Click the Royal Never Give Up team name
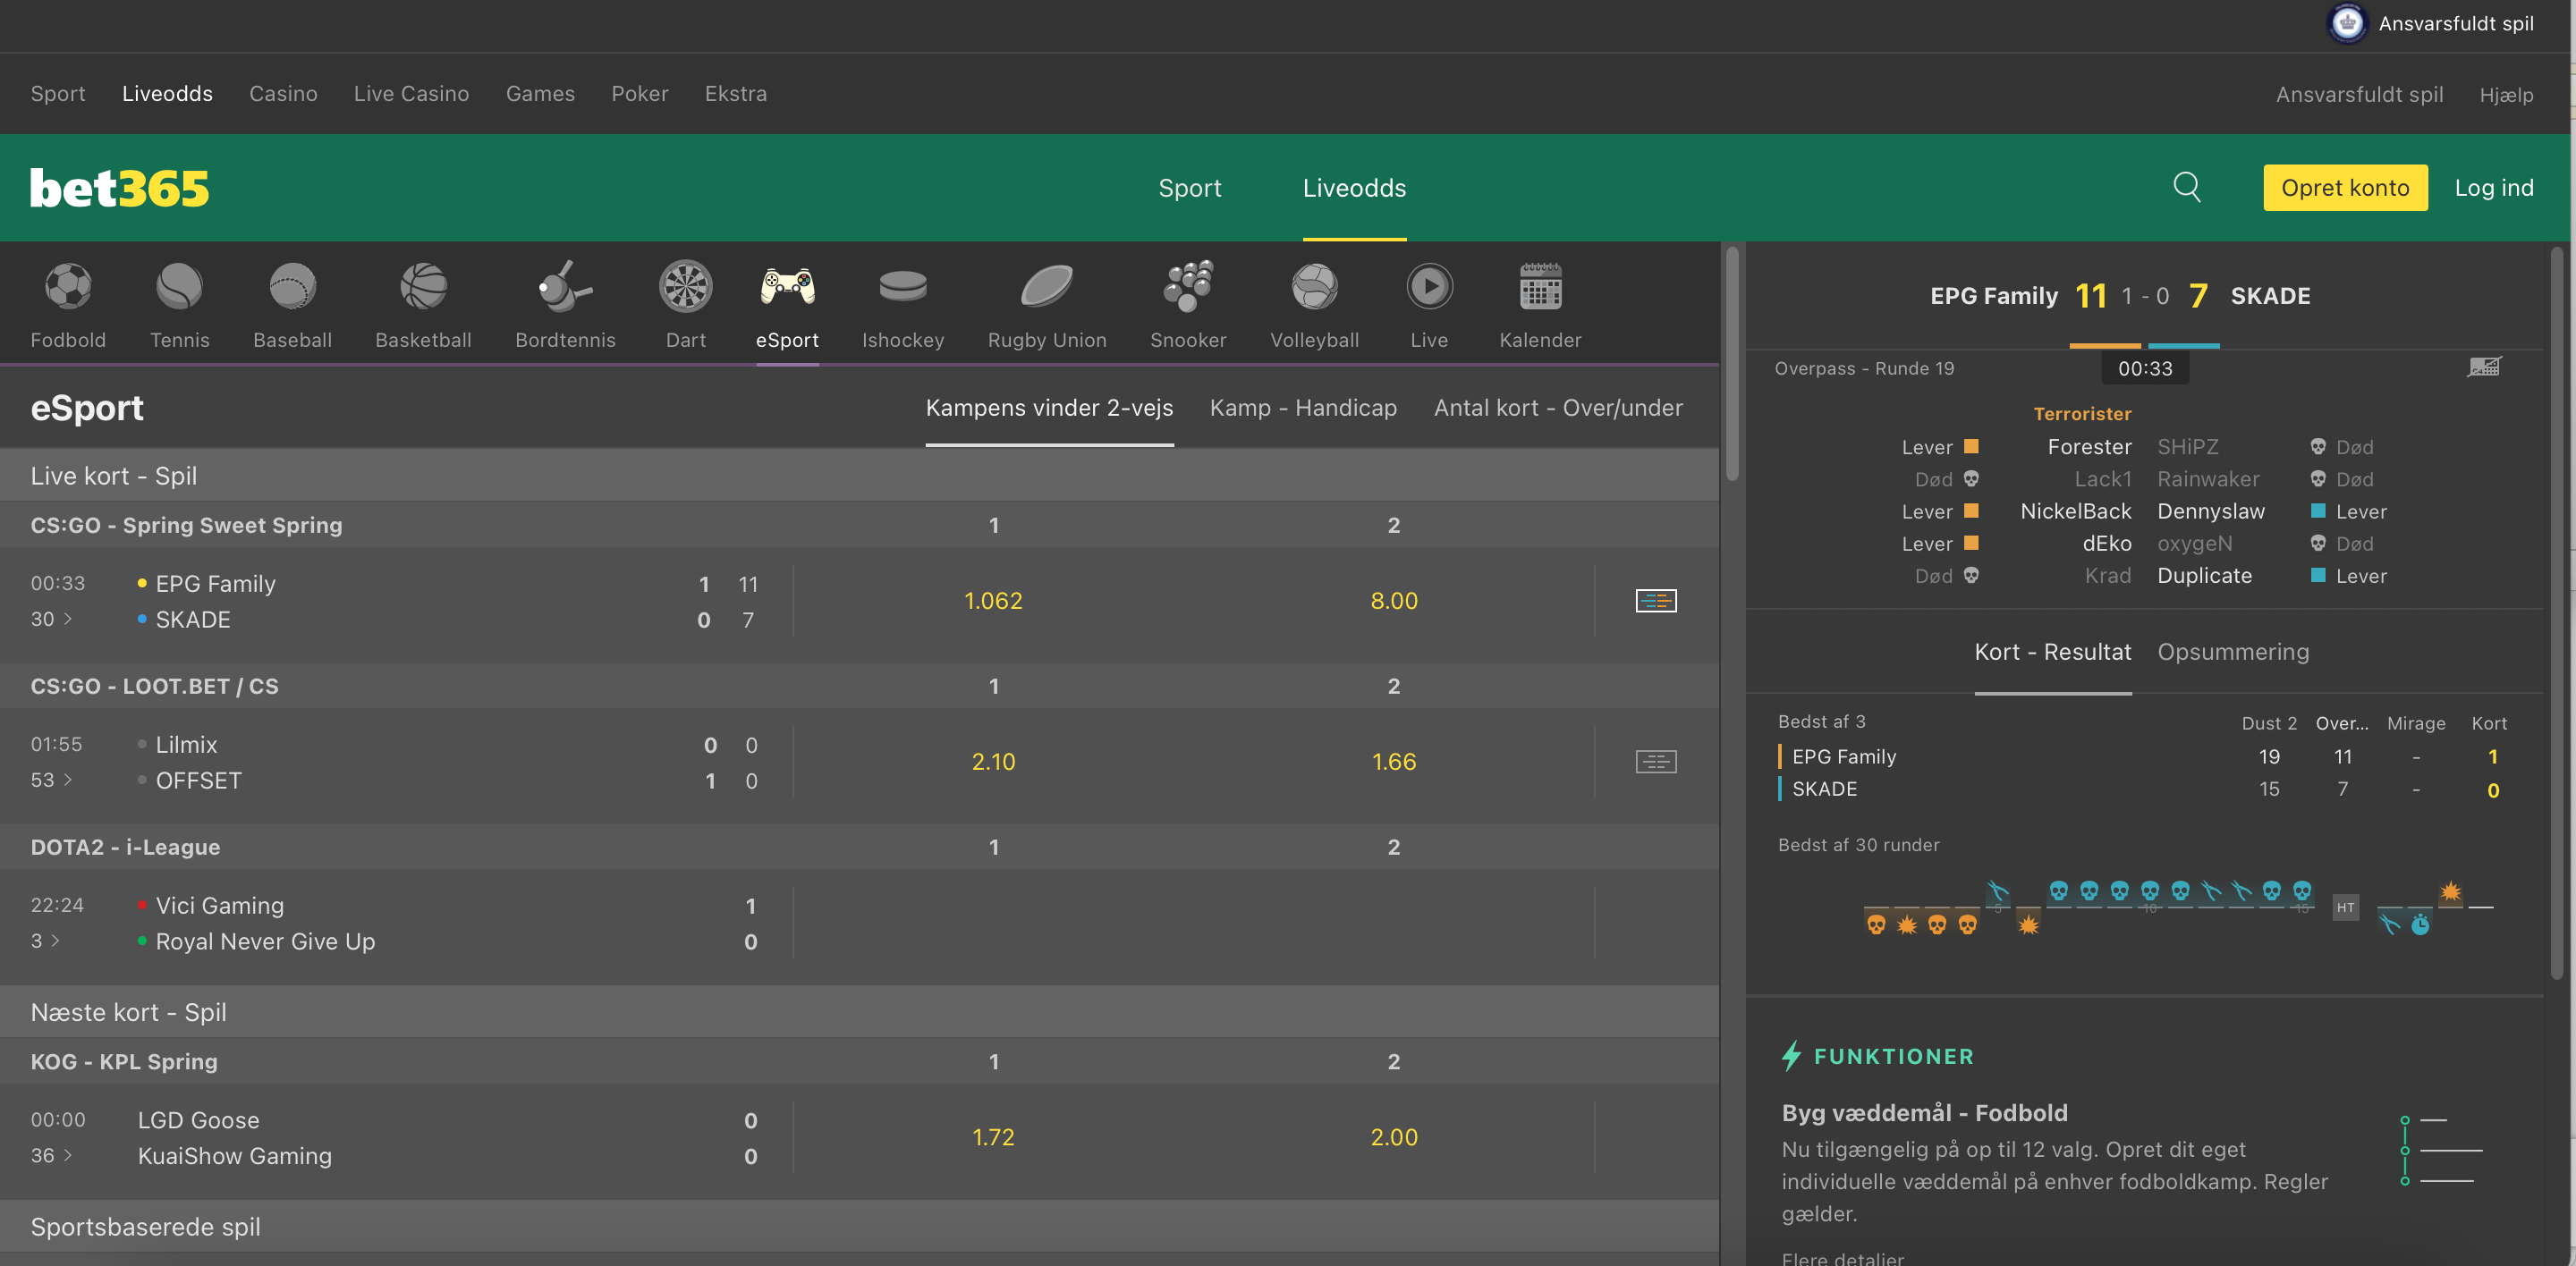 pyautogui.click(x=265, y=941)
